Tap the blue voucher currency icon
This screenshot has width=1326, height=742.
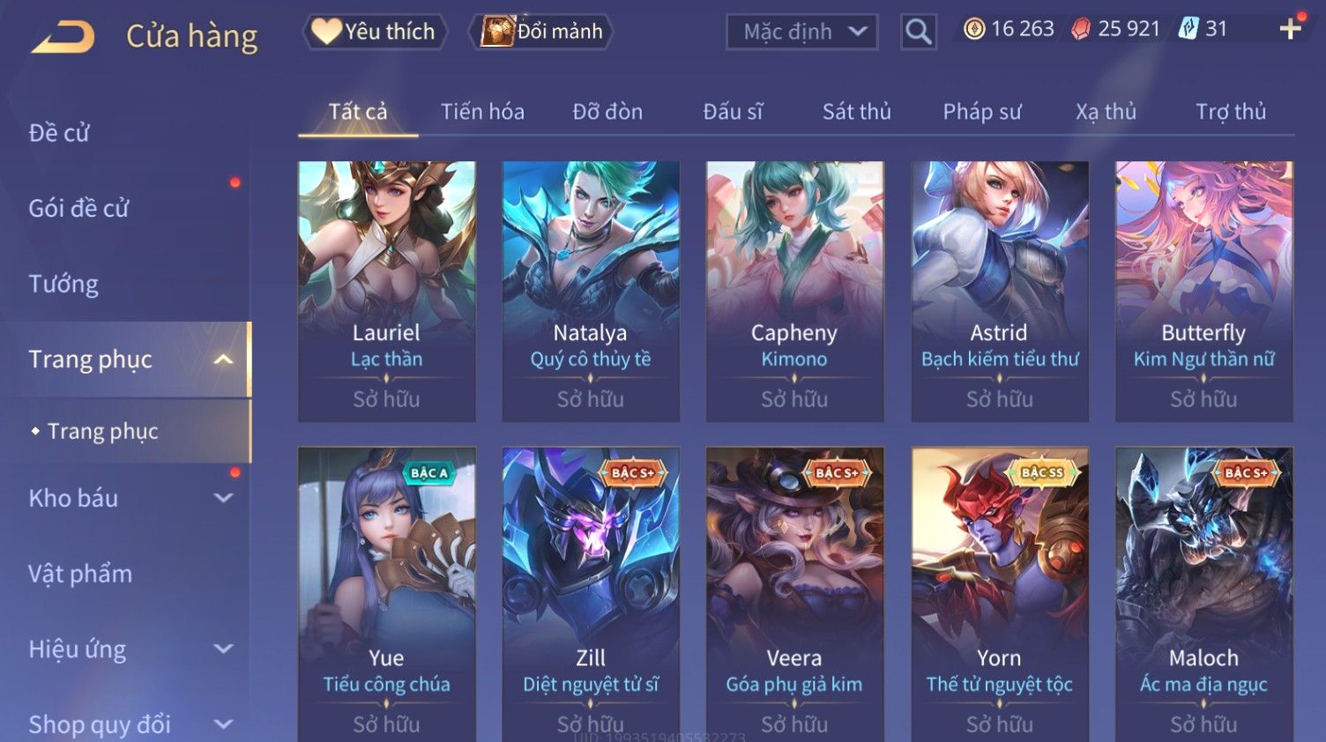(1188, 29)
